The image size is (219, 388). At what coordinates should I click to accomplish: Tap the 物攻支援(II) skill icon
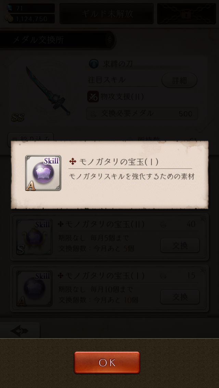click(x=93, y=97)
